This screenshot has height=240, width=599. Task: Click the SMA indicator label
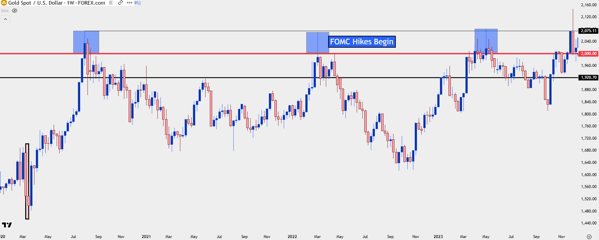[5, 11]
